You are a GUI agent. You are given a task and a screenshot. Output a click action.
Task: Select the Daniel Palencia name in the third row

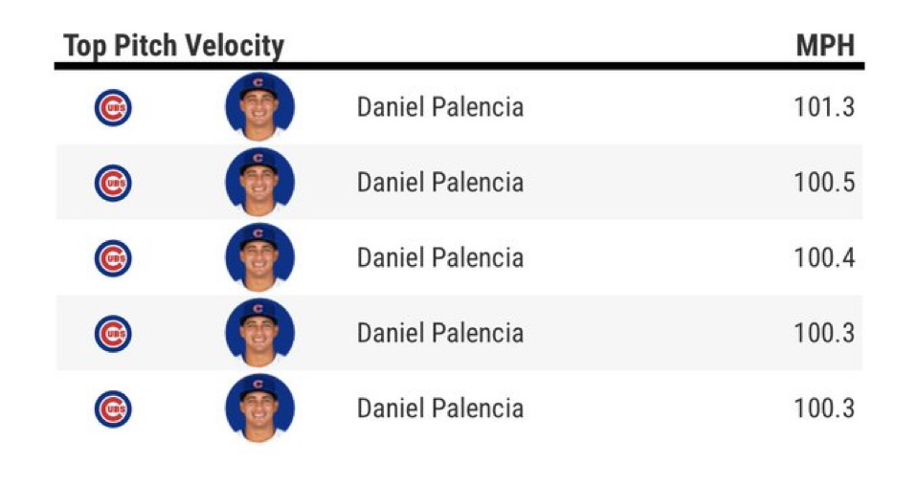click(x=440, y=258)
